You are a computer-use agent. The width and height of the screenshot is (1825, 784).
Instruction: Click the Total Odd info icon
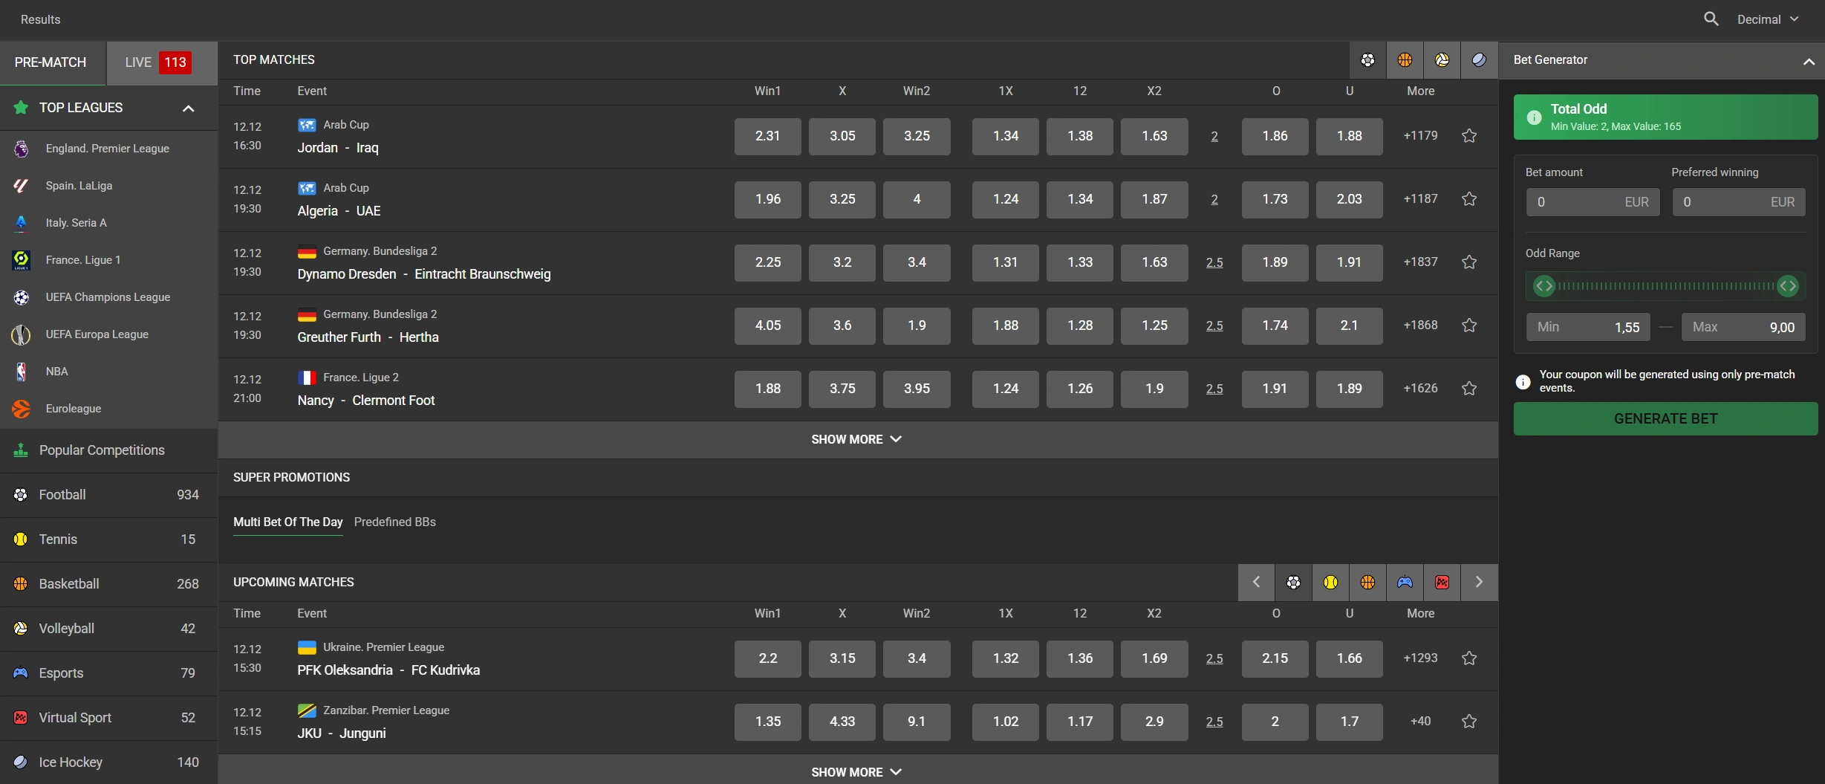point(1534,117)
